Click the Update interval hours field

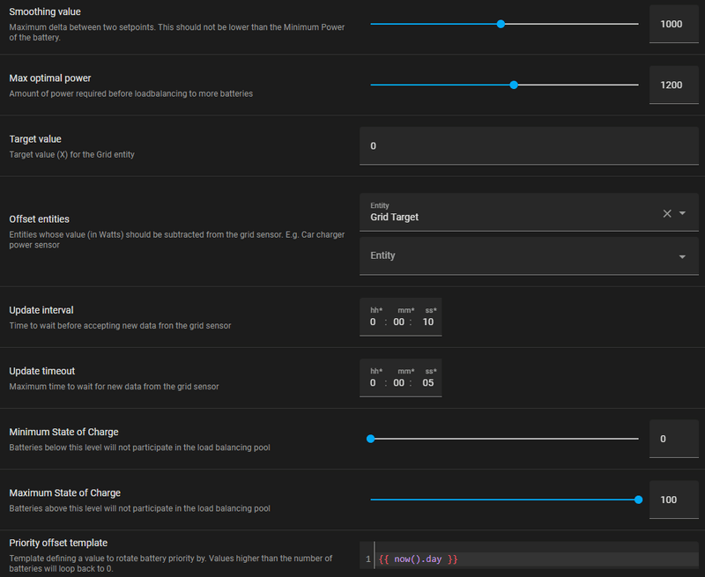coord(373,322)
